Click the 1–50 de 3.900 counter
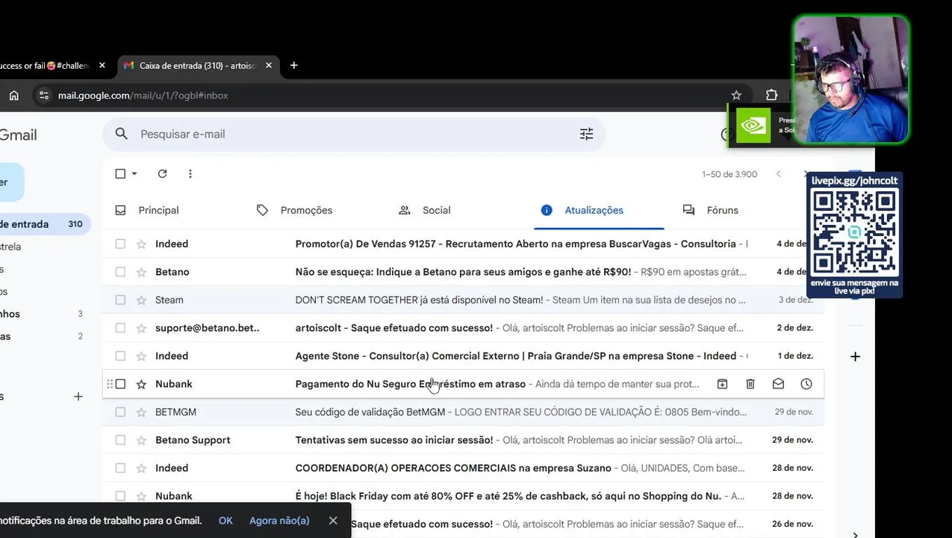The image size is (952, 538). pyautogui.click(x=729, y=174)
